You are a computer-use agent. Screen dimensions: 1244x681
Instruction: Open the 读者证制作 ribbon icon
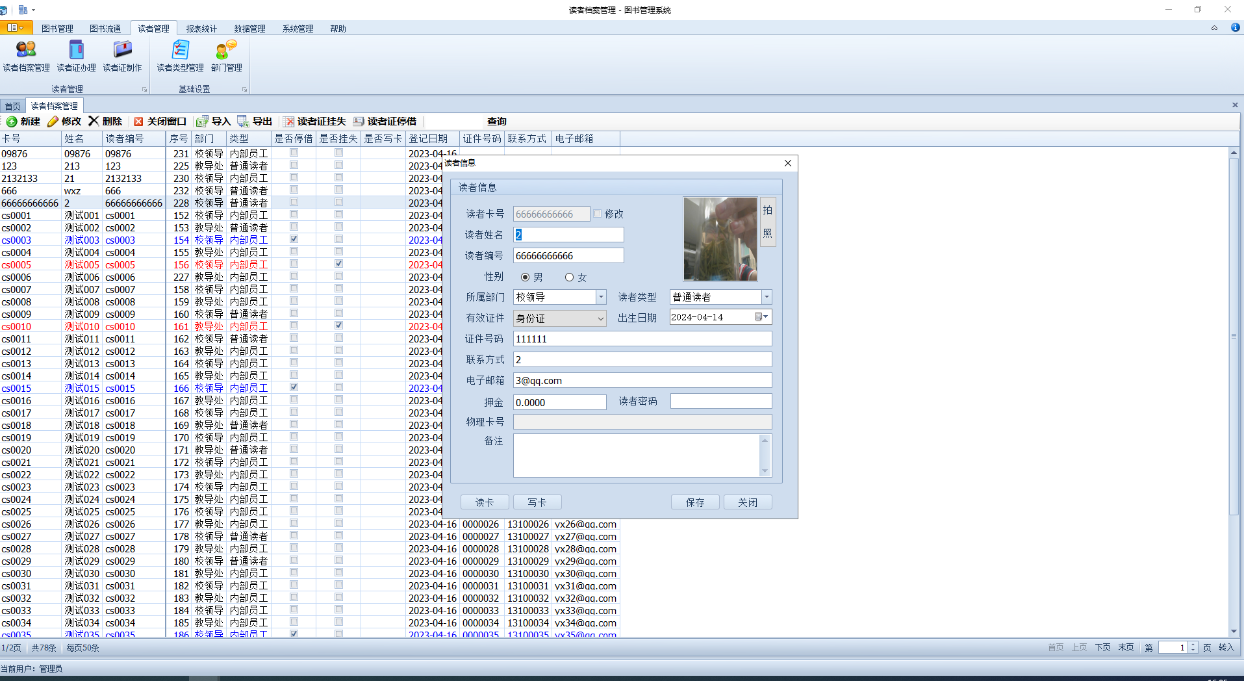122,51
